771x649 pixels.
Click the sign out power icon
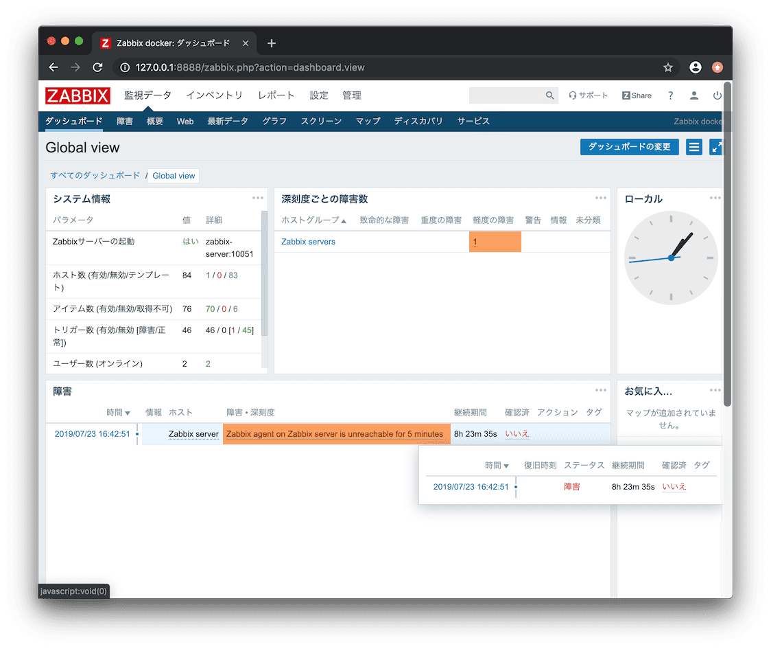[x=717, y=95]
